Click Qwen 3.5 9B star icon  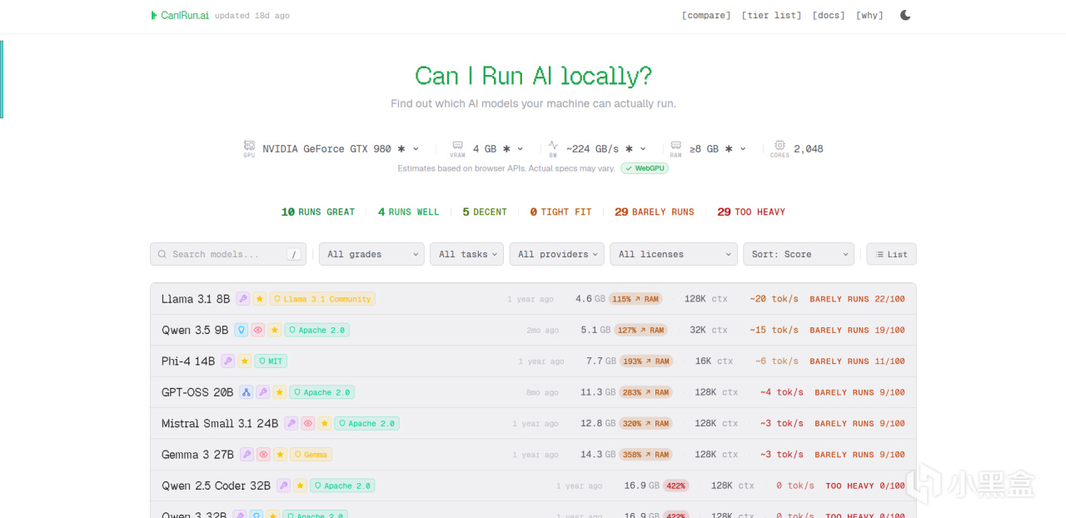pos(274,330)
